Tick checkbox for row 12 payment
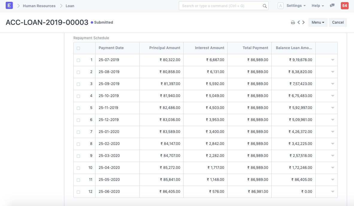The width and height of the screenshot is (354, 206). pyautogui.click(x=78, y=192)
